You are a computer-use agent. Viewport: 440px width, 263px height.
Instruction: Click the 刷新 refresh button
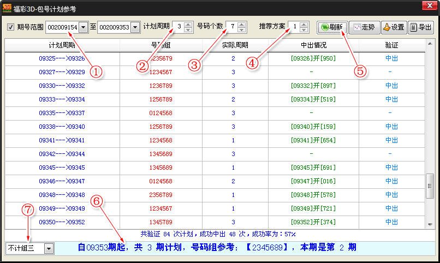(x=332, y=27)
